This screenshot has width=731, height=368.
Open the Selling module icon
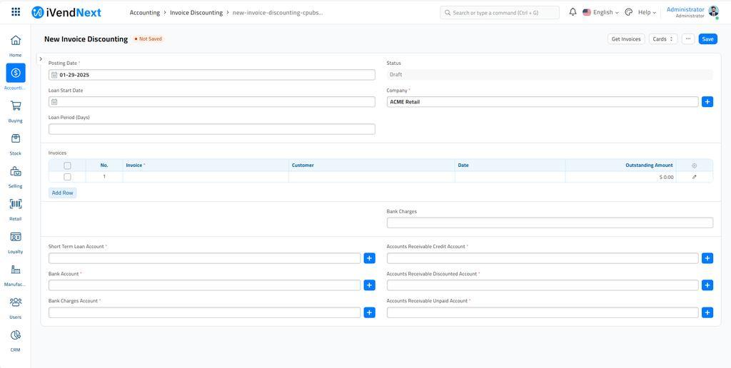(x=16, y=171)
